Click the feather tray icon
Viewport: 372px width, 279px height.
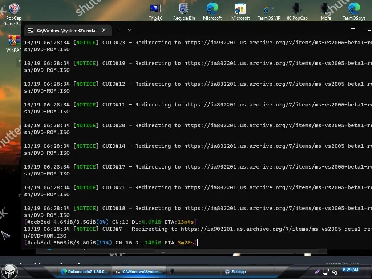tap(317, 272)
